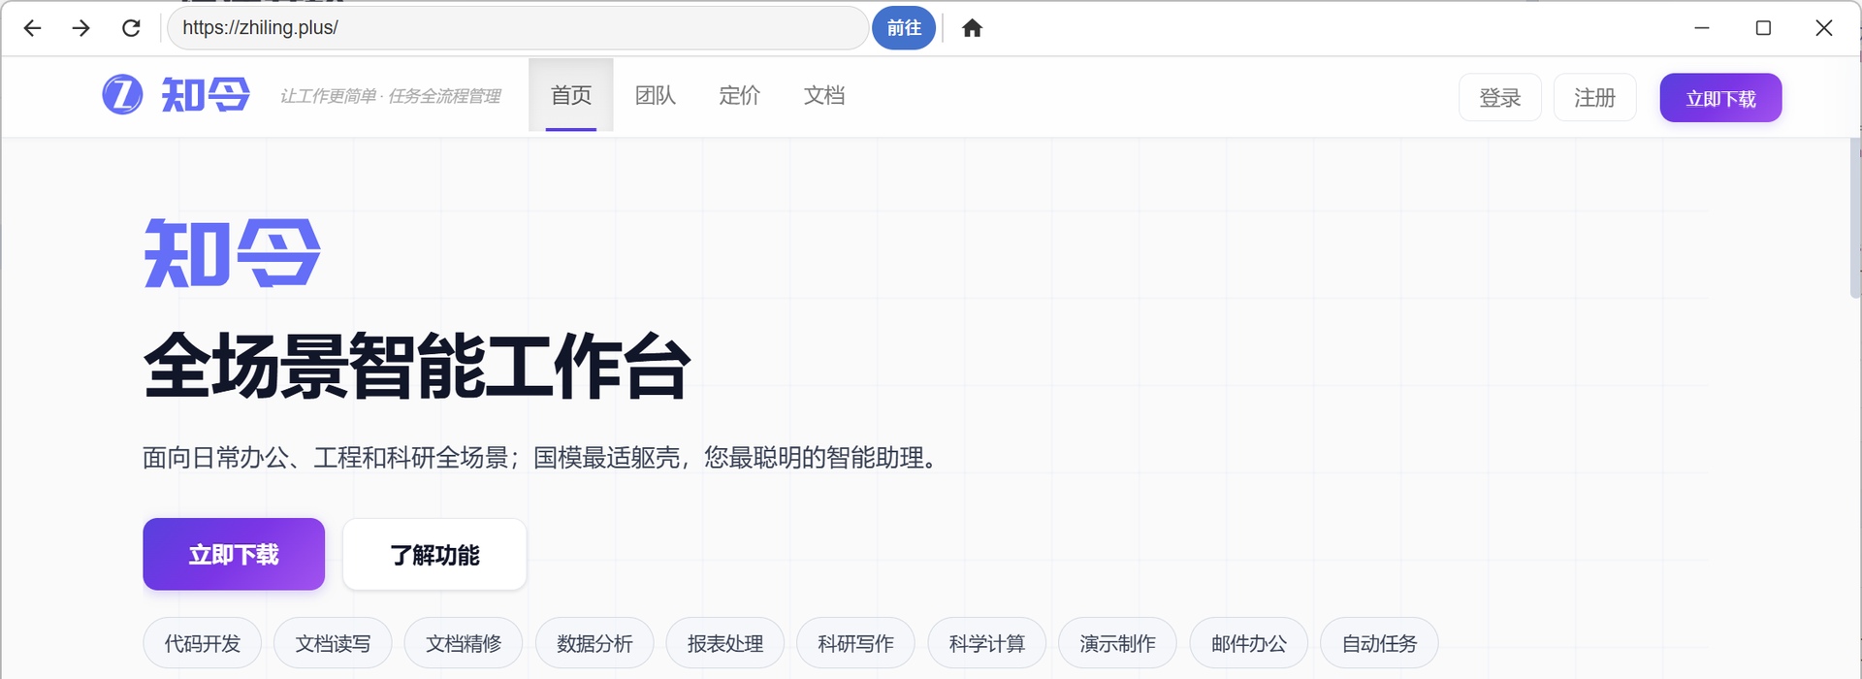Open the 文档 navigation tab
Screen dimensions: 1862x679
coord(824,95)
